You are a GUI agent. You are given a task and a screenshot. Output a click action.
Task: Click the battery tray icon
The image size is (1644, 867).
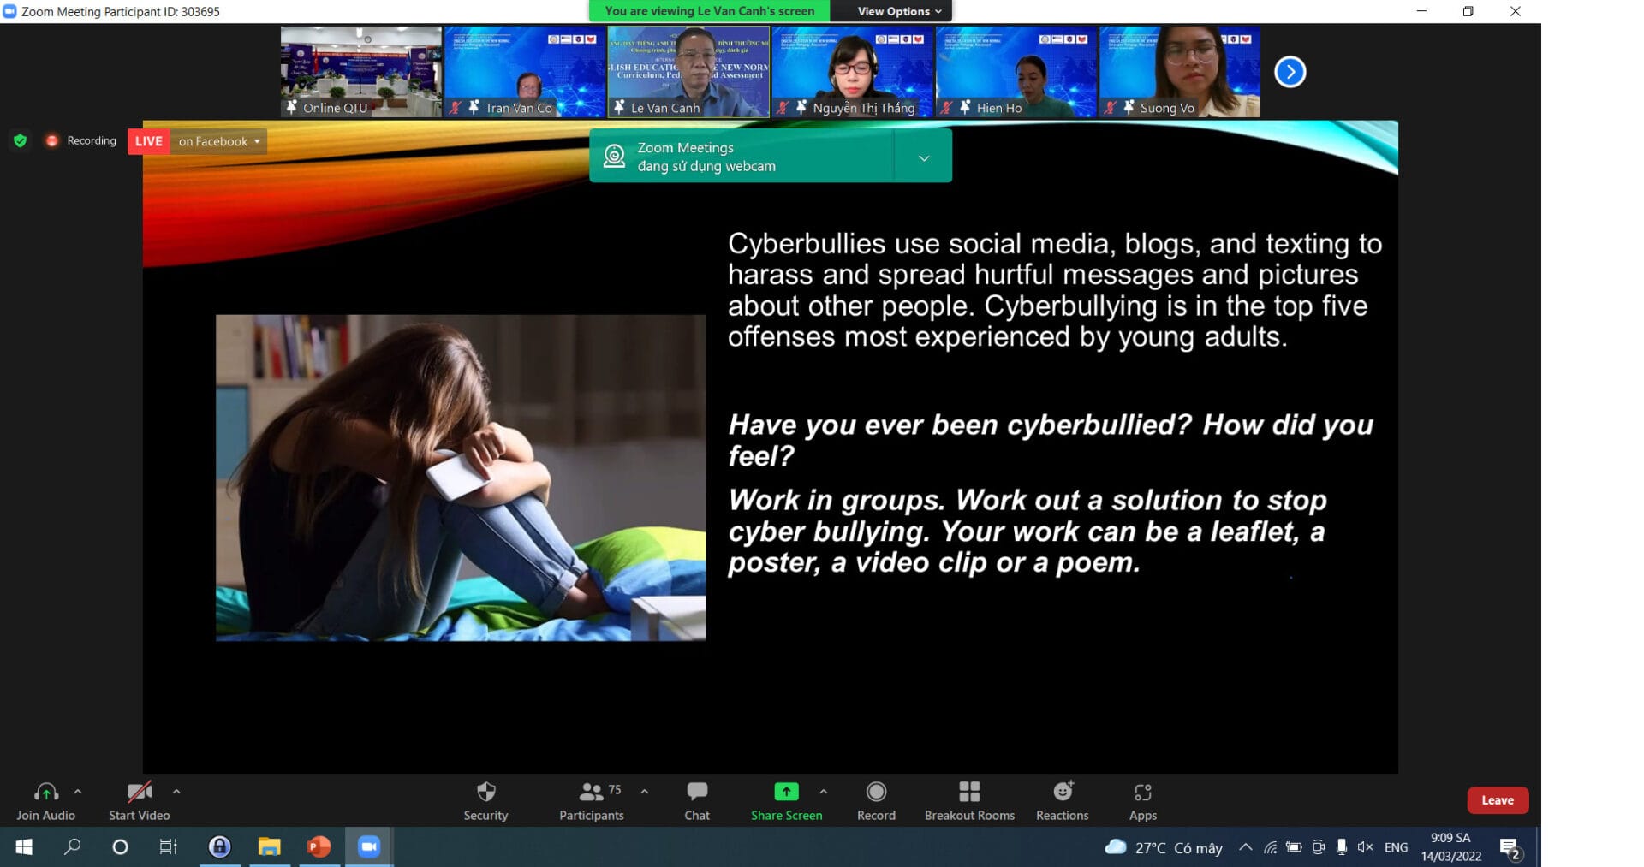tap(1295, 847)
